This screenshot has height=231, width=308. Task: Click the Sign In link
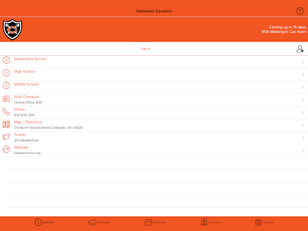(146, 49)
